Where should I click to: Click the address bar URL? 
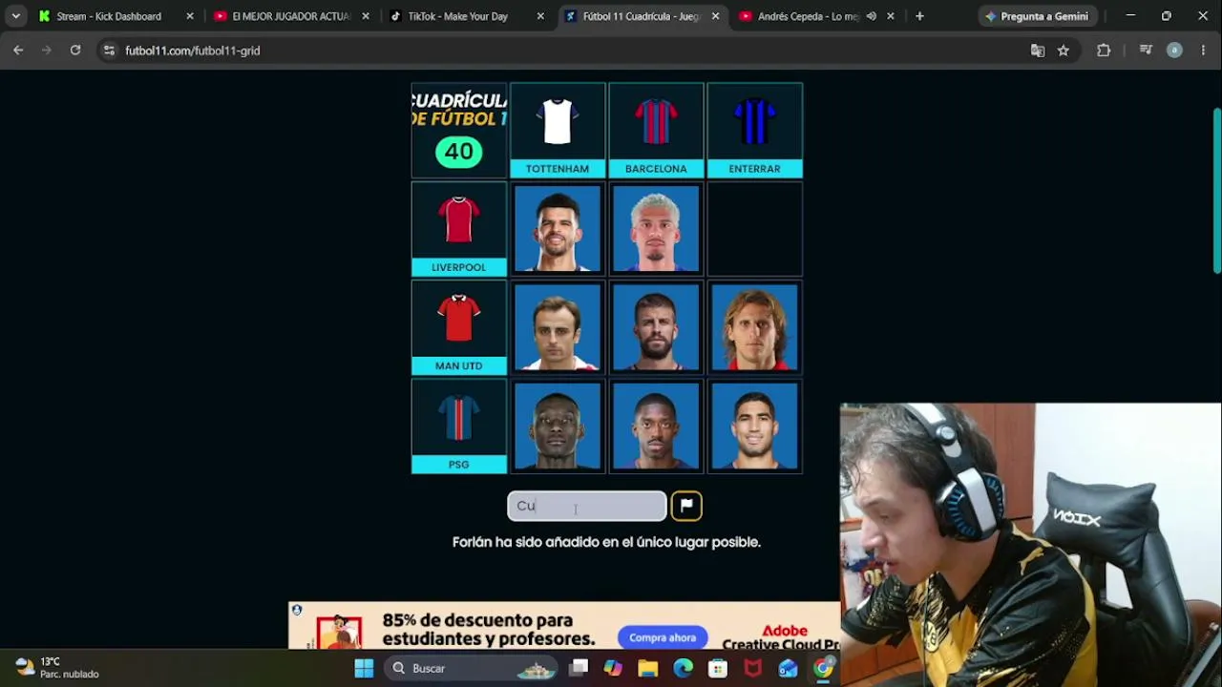click(x=192, y=51)
